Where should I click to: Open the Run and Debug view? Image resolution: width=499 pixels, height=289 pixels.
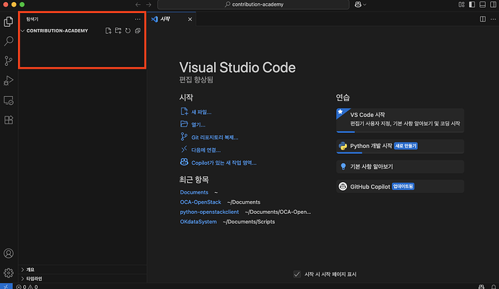pos(9,80)
